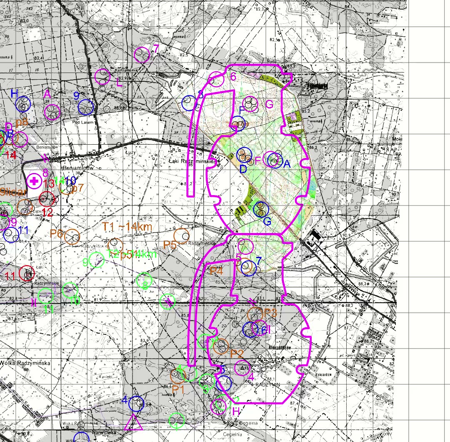Image resolution: width=450 pixels, height=442 pixels.
Task: Click the magenta circle labeled H near Cegielnia
Action: [x=219, y=407]
